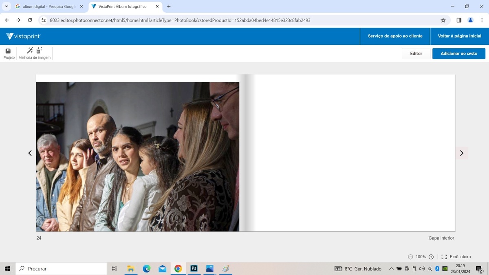
Task: Click Adicionar ao cesto button
Action: pyautogui.click(x=458, y=53)
